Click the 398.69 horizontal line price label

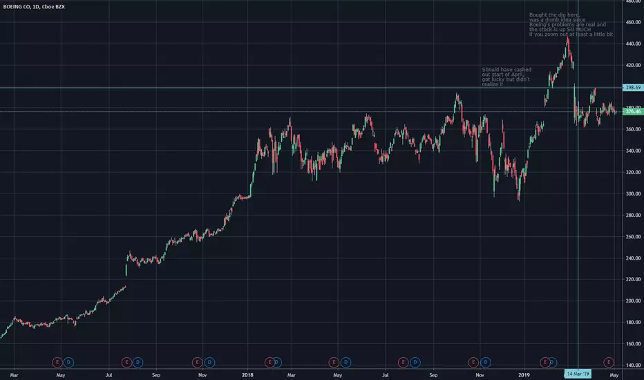click(x=634, y=88)
